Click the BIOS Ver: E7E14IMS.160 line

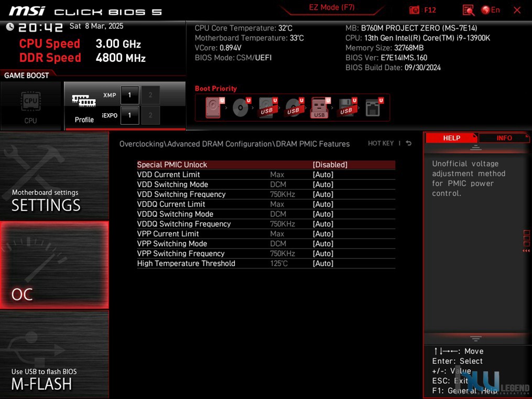(x=386, y=57)
